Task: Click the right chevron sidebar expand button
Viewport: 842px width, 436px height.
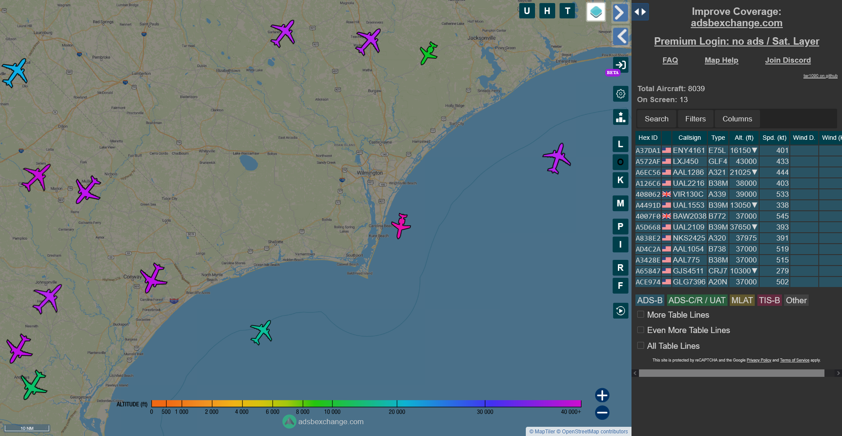Action: coord(620,12)
